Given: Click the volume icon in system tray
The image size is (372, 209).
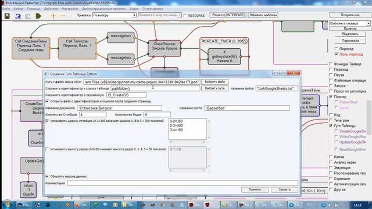Looking at the screenshot, I should click(330, 205).
